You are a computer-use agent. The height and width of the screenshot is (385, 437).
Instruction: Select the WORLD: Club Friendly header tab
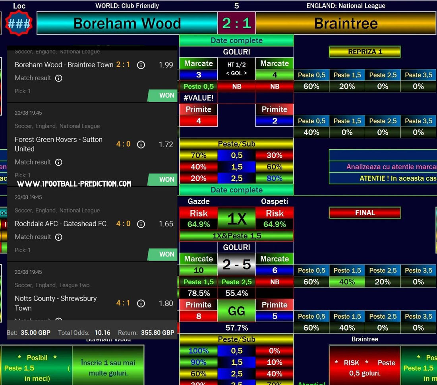point(127,6)
